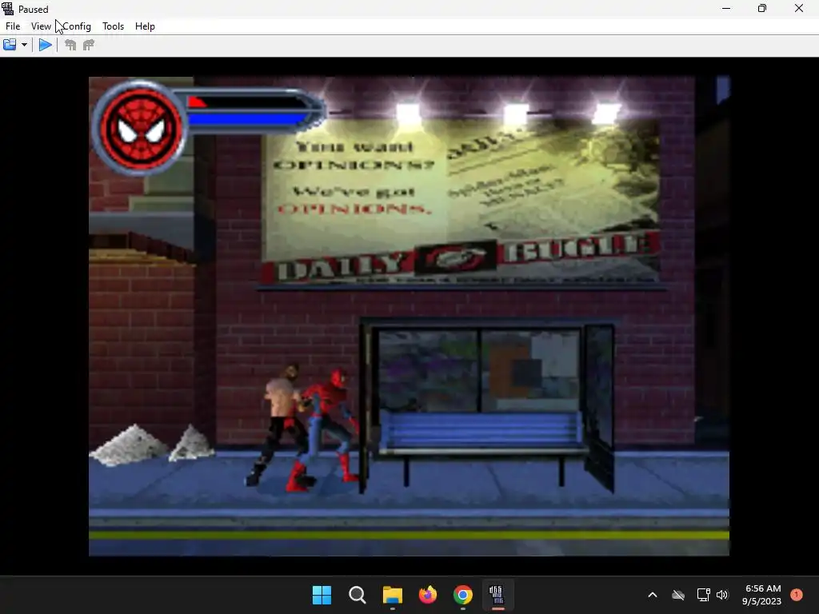Launch Firefox from the taskbar
This screenshot has width=819, height=614.
click(428, 595)
